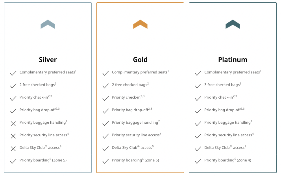Select the Silver tier heading
The width and height of the screenshot is (281, 176).
(48, 60)
